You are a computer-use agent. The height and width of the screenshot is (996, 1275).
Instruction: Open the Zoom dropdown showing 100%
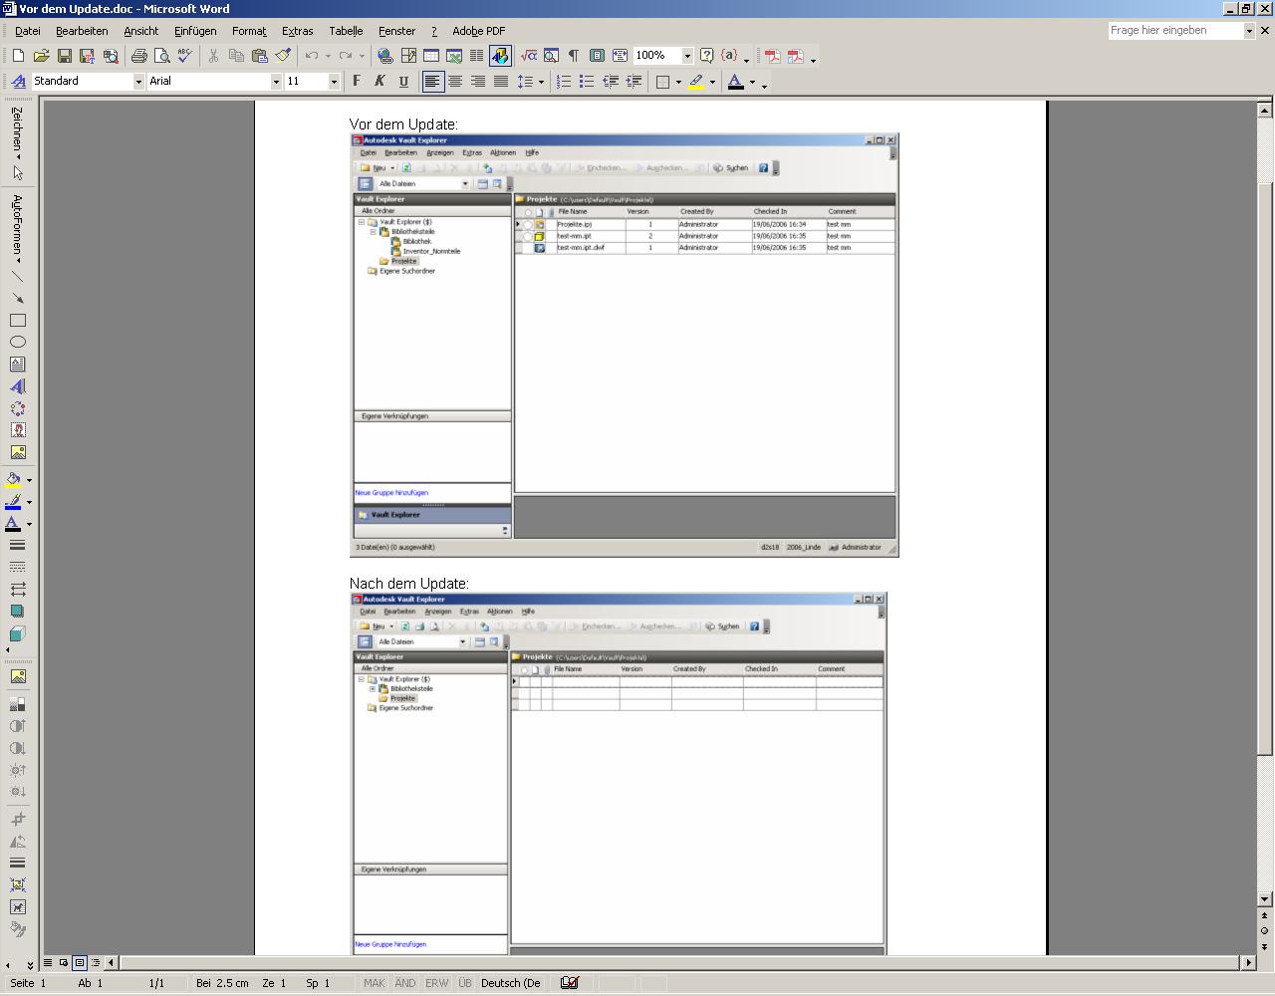tap(687, 56)
